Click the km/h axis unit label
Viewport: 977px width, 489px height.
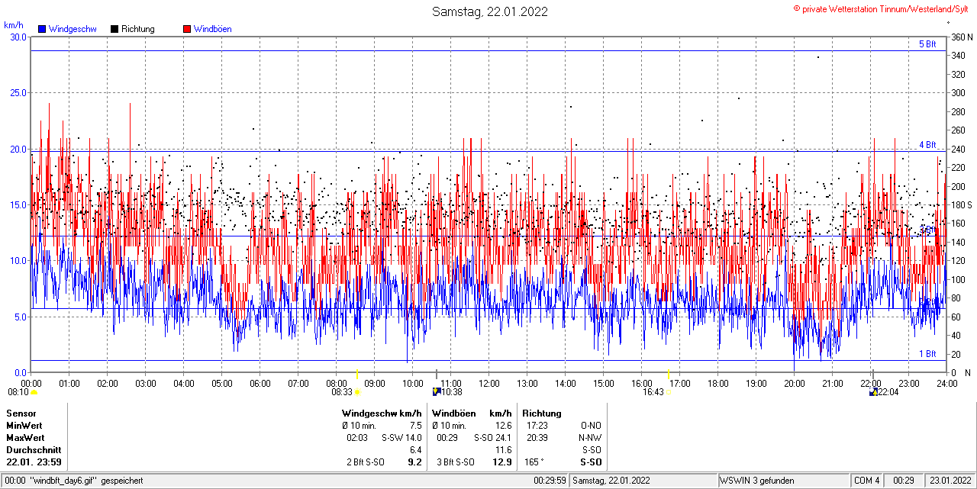[x=14, y=25]
